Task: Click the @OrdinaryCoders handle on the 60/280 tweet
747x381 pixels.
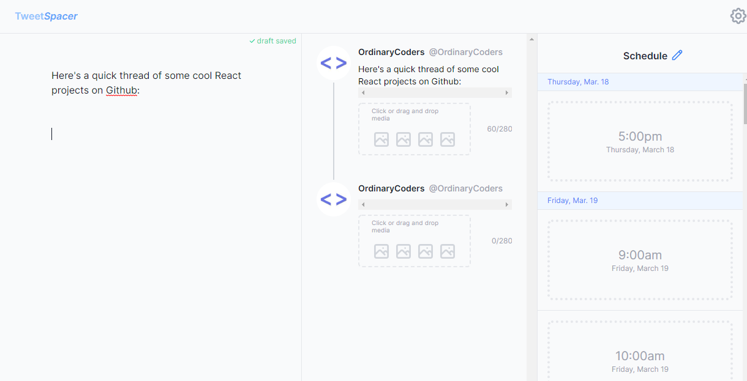Action: (466, 52)
